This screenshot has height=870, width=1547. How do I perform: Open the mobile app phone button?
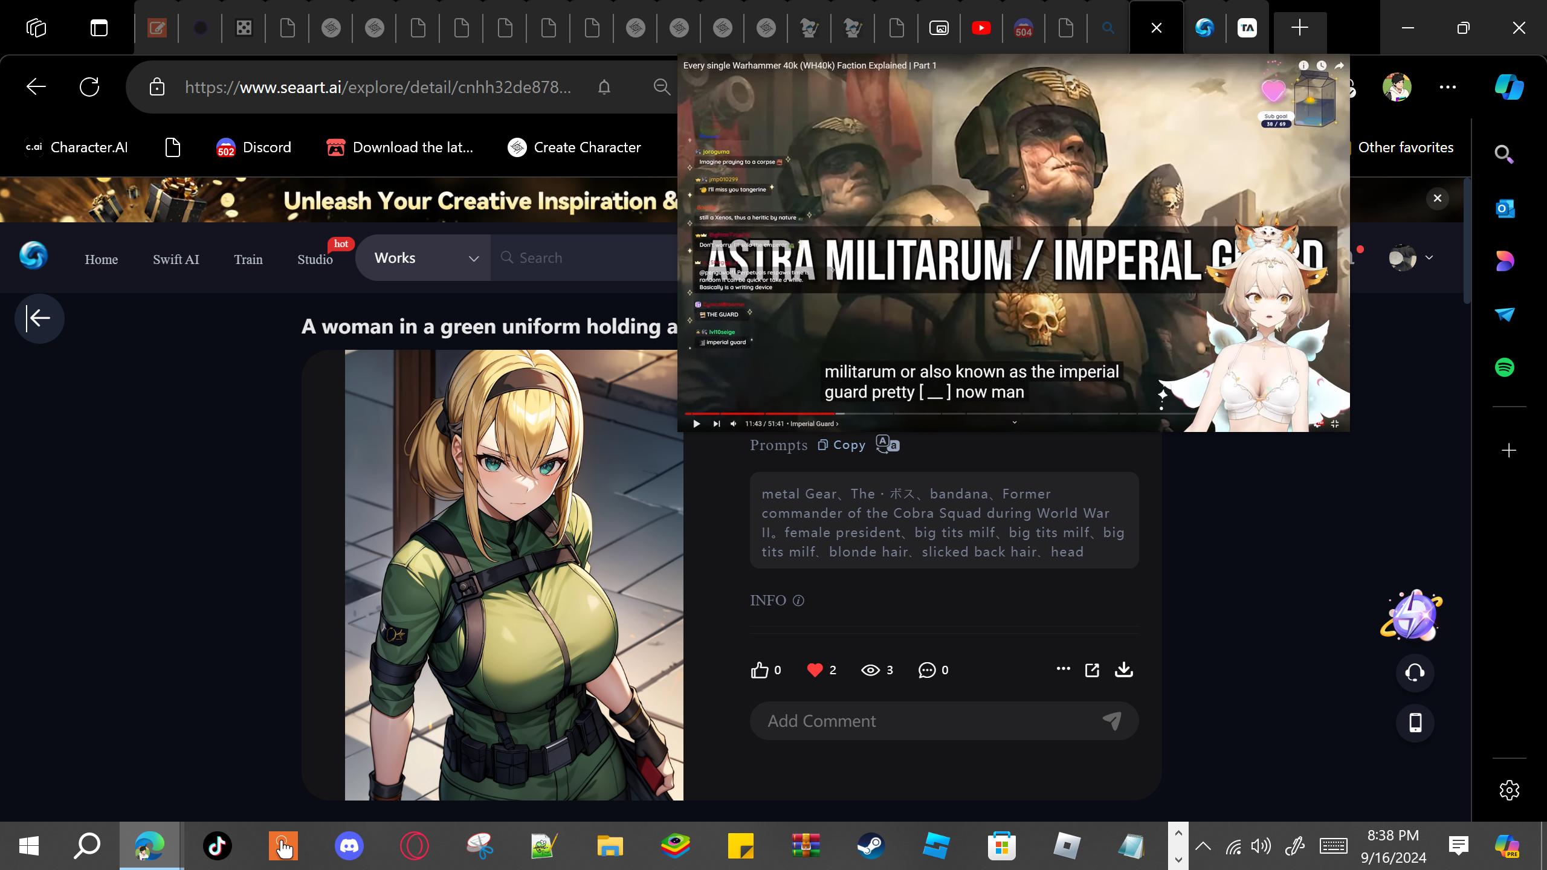tap(1415, 723)
